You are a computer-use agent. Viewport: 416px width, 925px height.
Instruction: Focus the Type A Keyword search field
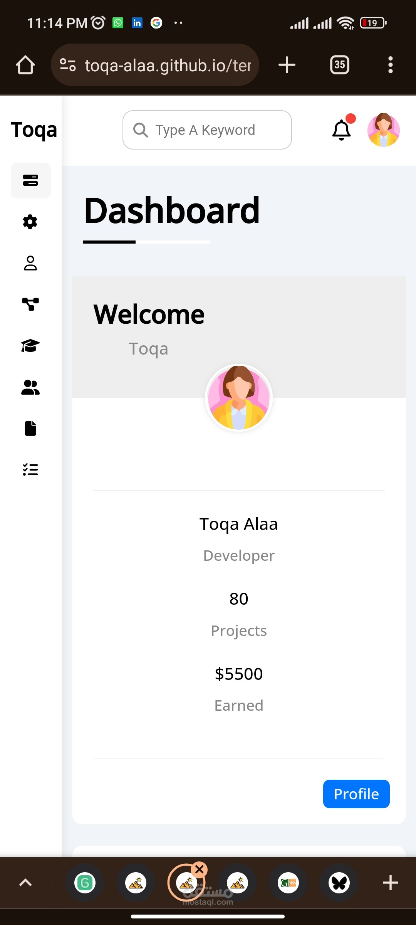pos(207,130)
